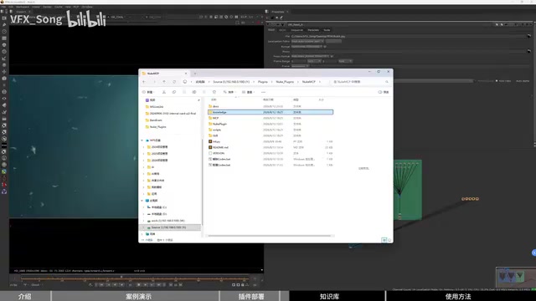Toggle the Explorer preview pane button
The height and width of the screenshot is (301, 536).
pyautogui.click(x=384, y=92)
